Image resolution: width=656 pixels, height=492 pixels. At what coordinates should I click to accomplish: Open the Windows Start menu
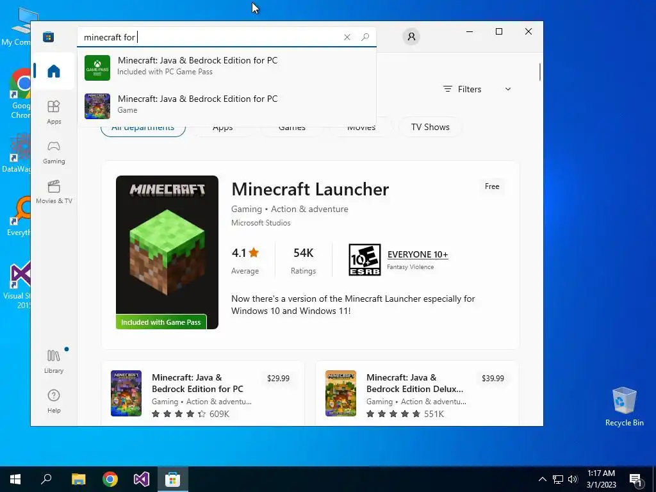tap(15, 479)
